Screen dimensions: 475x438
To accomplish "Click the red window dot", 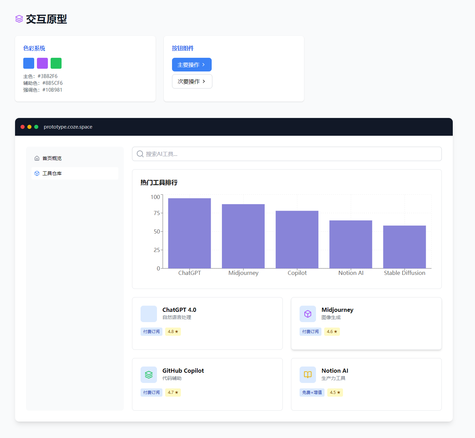I will click(x=23, y=127).
